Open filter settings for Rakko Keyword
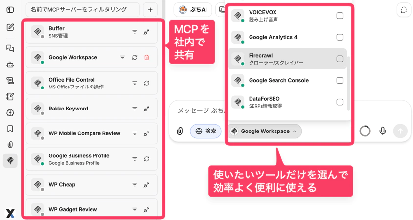This screenshot has width=413, height=220. pos(135,109)
